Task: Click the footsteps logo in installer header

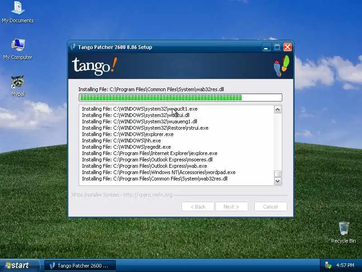Action: click(281, 66)
